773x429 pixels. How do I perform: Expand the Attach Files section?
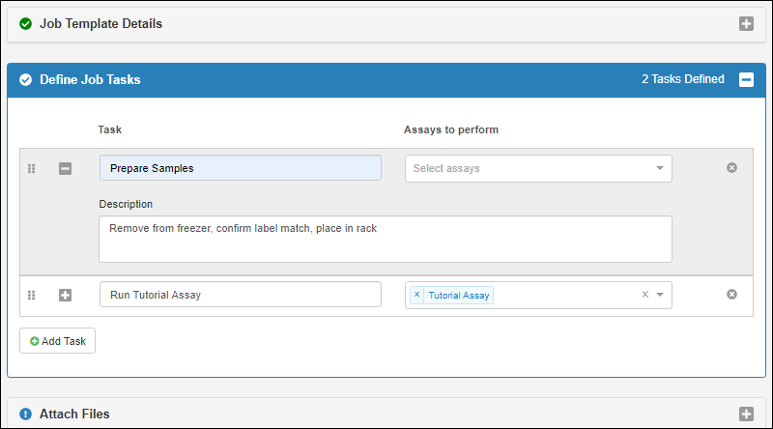tap(746, 415)
